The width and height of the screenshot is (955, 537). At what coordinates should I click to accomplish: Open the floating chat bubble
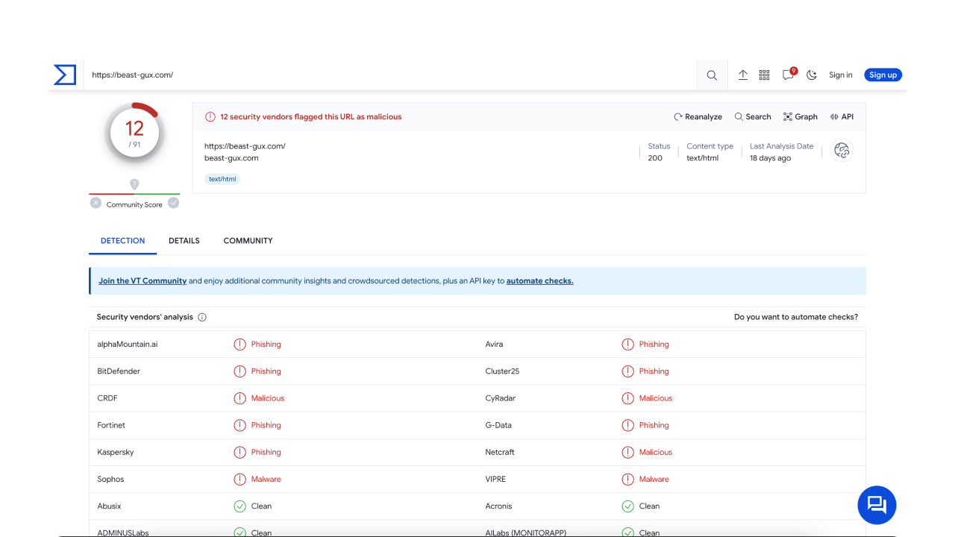click(x=877, y=505)
